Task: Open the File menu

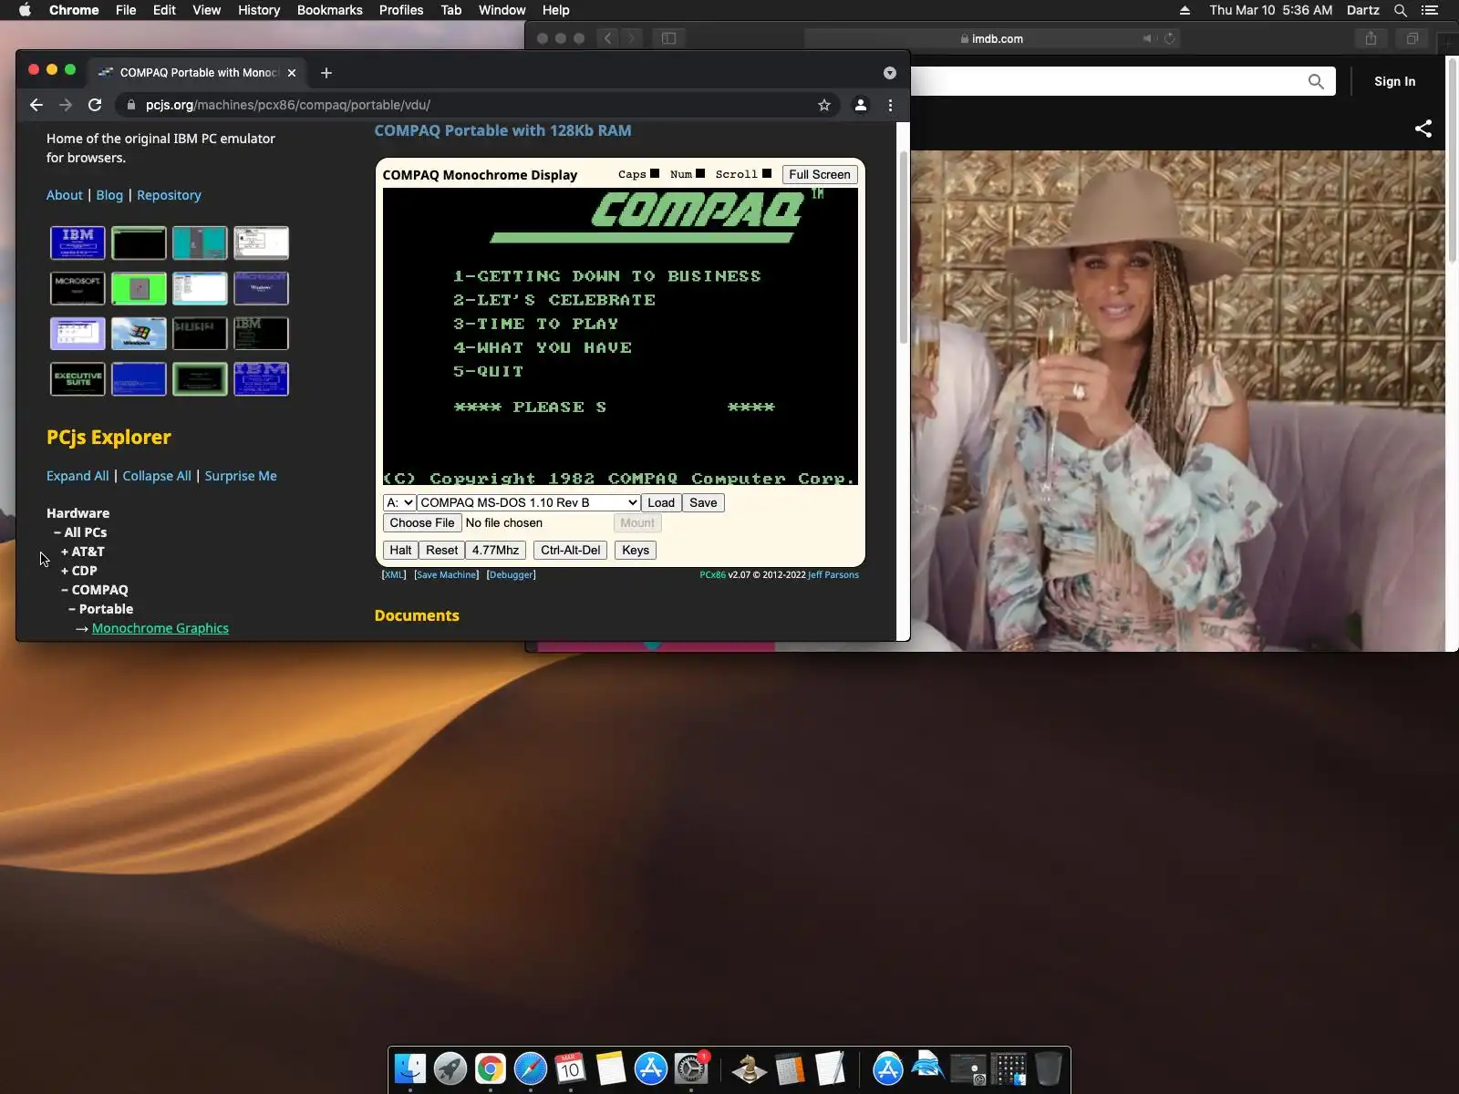Action: 126,10
